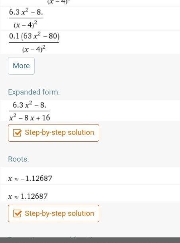Image resolution: width=180 pixels, height=243 pixels.
Task: Click the (x−4)² denominator under 6.3x² − 8
Action: tap(25, 25)
